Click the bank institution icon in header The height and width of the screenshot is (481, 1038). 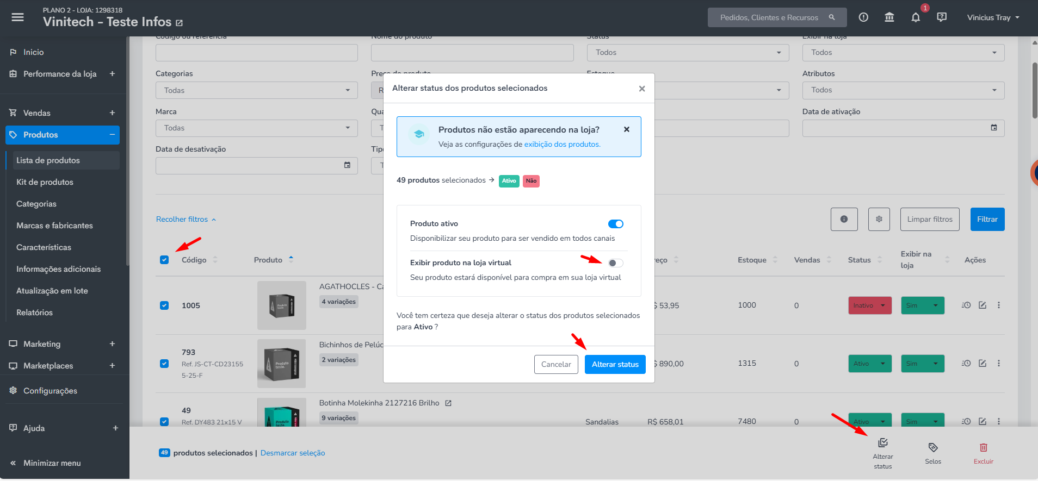click(x=889, y=17)
